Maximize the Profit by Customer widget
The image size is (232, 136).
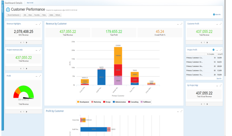pos(181,111)
